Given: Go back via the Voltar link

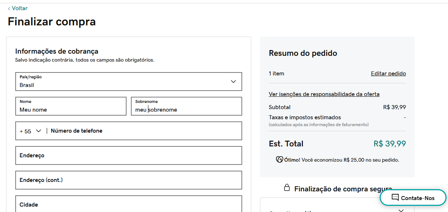Looking at the screenshot, I should coord(17,8).
